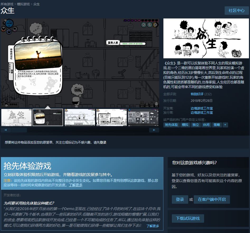Click the plus icon to add tags

[x=225, y=125]
